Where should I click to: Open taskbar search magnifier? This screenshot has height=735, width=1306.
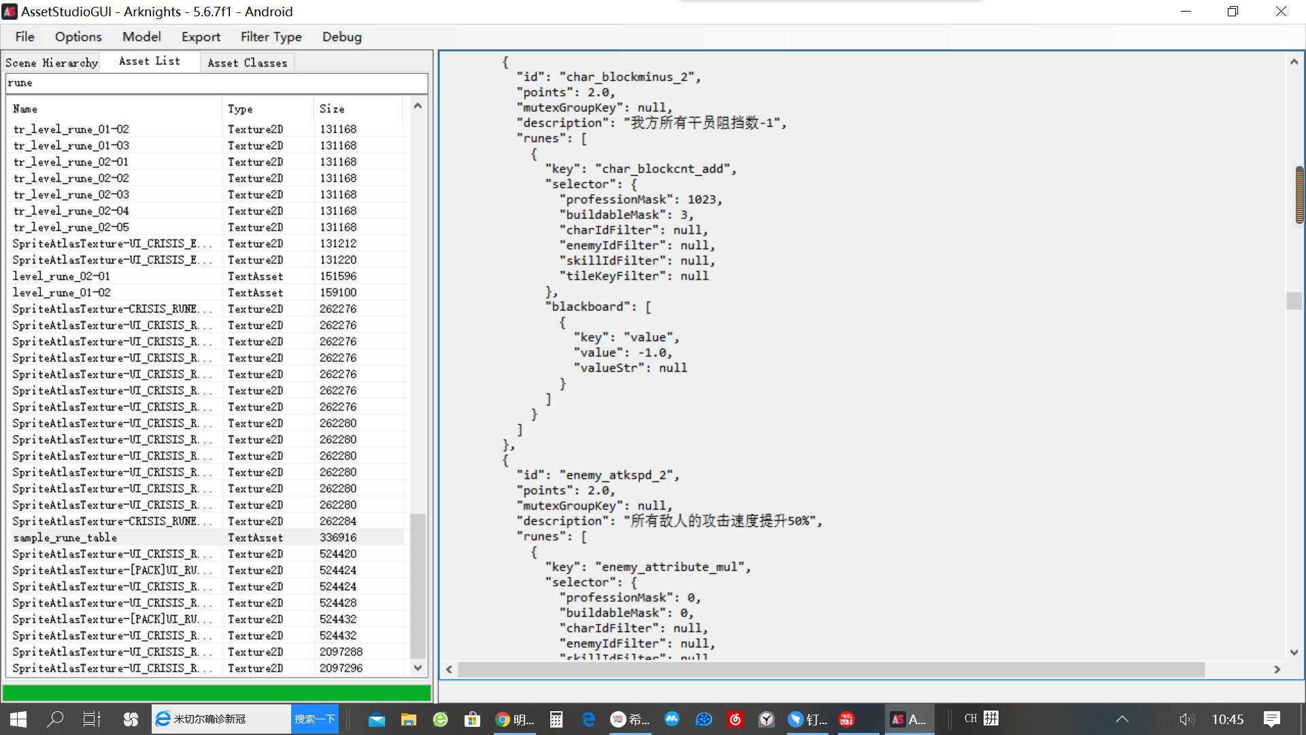coord(55,719)
